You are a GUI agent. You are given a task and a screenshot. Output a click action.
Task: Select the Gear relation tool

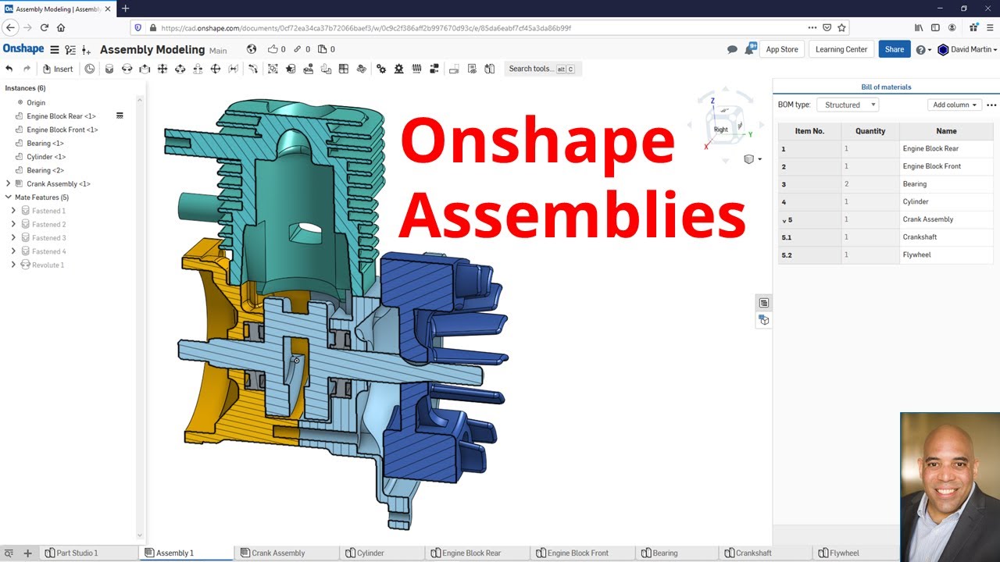(x=381, y=69)
